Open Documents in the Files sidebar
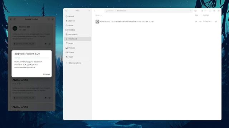 [78, 34]
